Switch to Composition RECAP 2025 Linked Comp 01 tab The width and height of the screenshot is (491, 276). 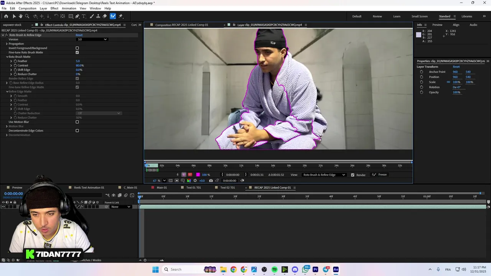pyautogui.click(x=181, y=25)
